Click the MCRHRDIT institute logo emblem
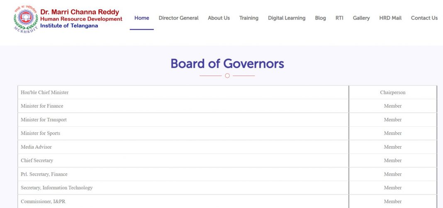 pyautogui.click(x=26, y=19)
